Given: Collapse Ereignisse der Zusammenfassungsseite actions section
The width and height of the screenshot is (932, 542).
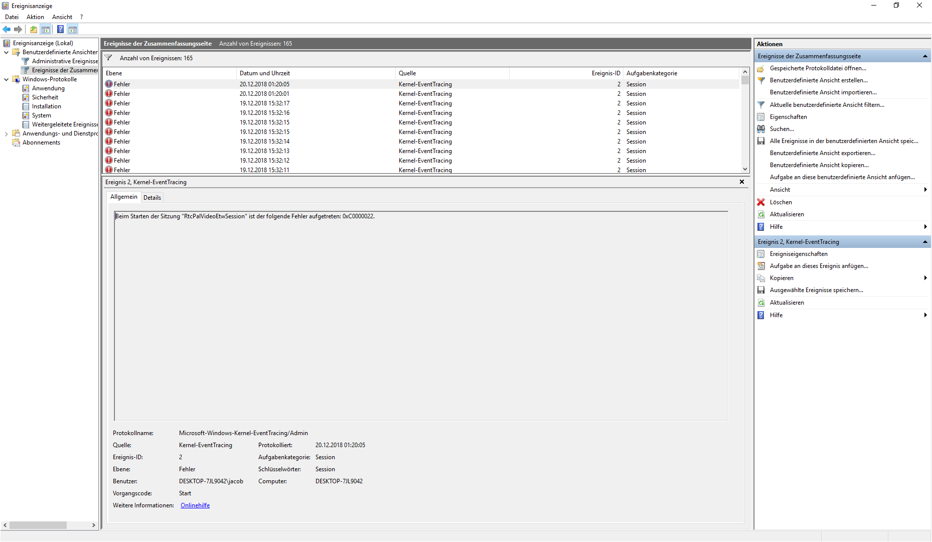Looking at the screenshot, I should pyautogui.click(x=925, y=56).
